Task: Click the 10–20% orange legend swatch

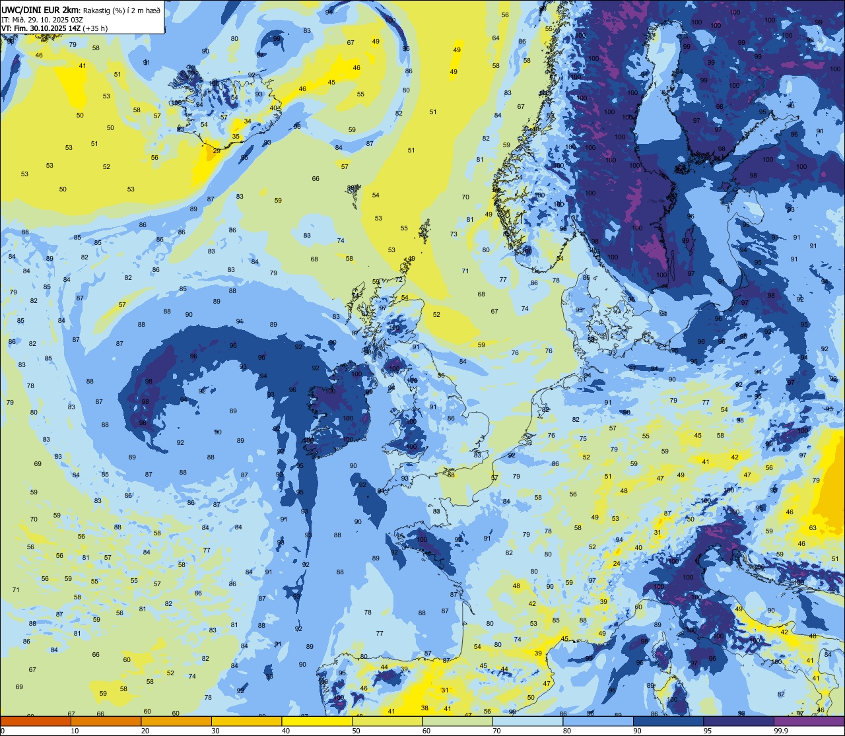Action: pos(106,721)
